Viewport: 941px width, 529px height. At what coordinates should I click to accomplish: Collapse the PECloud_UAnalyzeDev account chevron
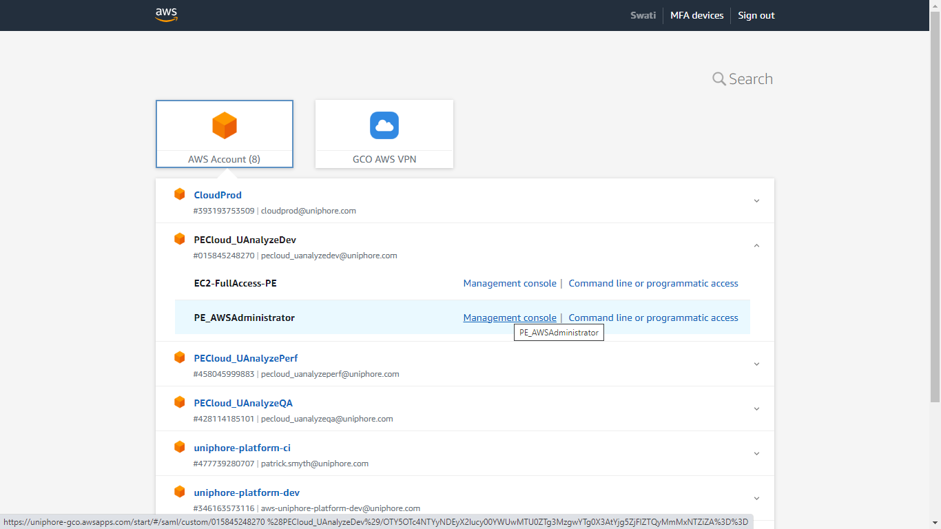point(756,246)
